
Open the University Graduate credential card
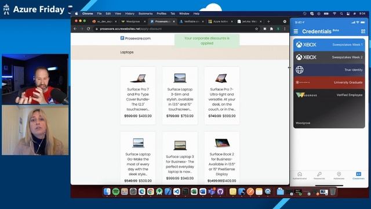point(329,82)
